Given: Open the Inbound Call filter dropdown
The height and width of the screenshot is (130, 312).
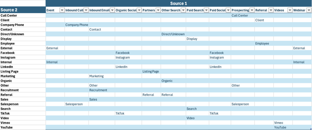Looking at the screenshot, I should coord(86,10).
